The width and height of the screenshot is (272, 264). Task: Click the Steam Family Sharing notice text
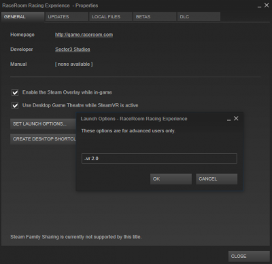(75, 237)
